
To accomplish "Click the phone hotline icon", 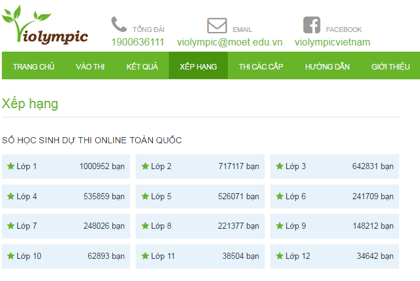I will (x=119, y=25).
